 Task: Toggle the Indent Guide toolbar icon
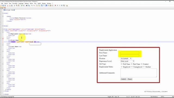pyautogui.click(x=46, y=5)
